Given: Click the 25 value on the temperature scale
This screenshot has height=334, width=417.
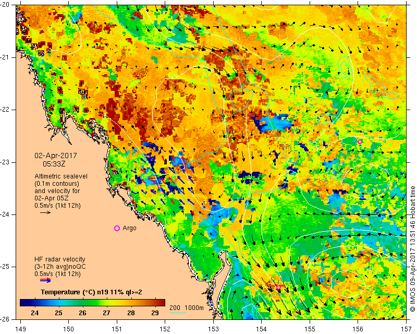Looking at the screenshot, I should click(x=58, y=313).
